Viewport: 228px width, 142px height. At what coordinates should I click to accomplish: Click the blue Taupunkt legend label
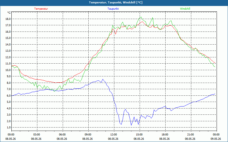113,9
